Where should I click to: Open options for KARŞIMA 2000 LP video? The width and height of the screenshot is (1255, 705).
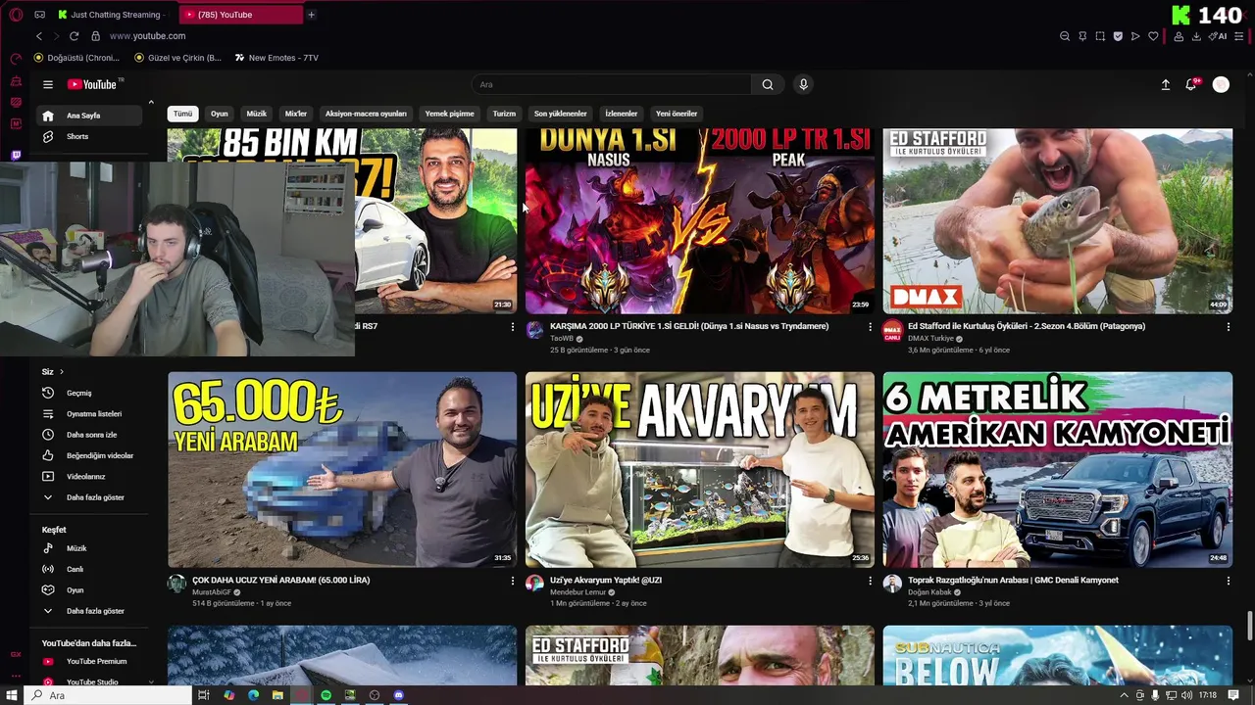[x=870, y=327]
